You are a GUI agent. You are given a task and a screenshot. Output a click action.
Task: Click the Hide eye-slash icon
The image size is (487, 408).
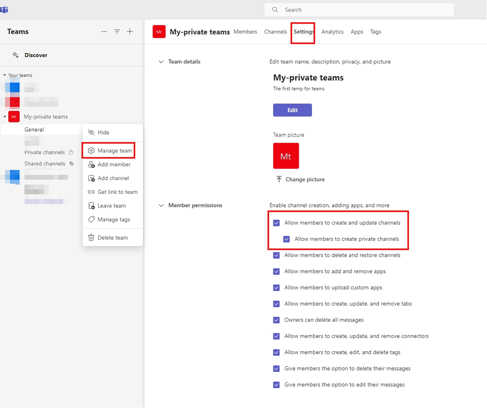click(91, 133)
